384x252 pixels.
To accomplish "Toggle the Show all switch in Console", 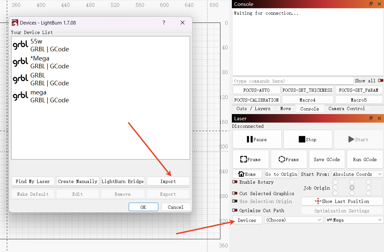I will pos(381,81).
